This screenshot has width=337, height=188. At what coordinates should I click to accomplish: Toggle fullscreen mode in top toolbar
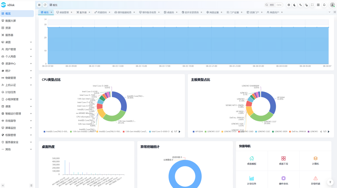tap(312, 5)
